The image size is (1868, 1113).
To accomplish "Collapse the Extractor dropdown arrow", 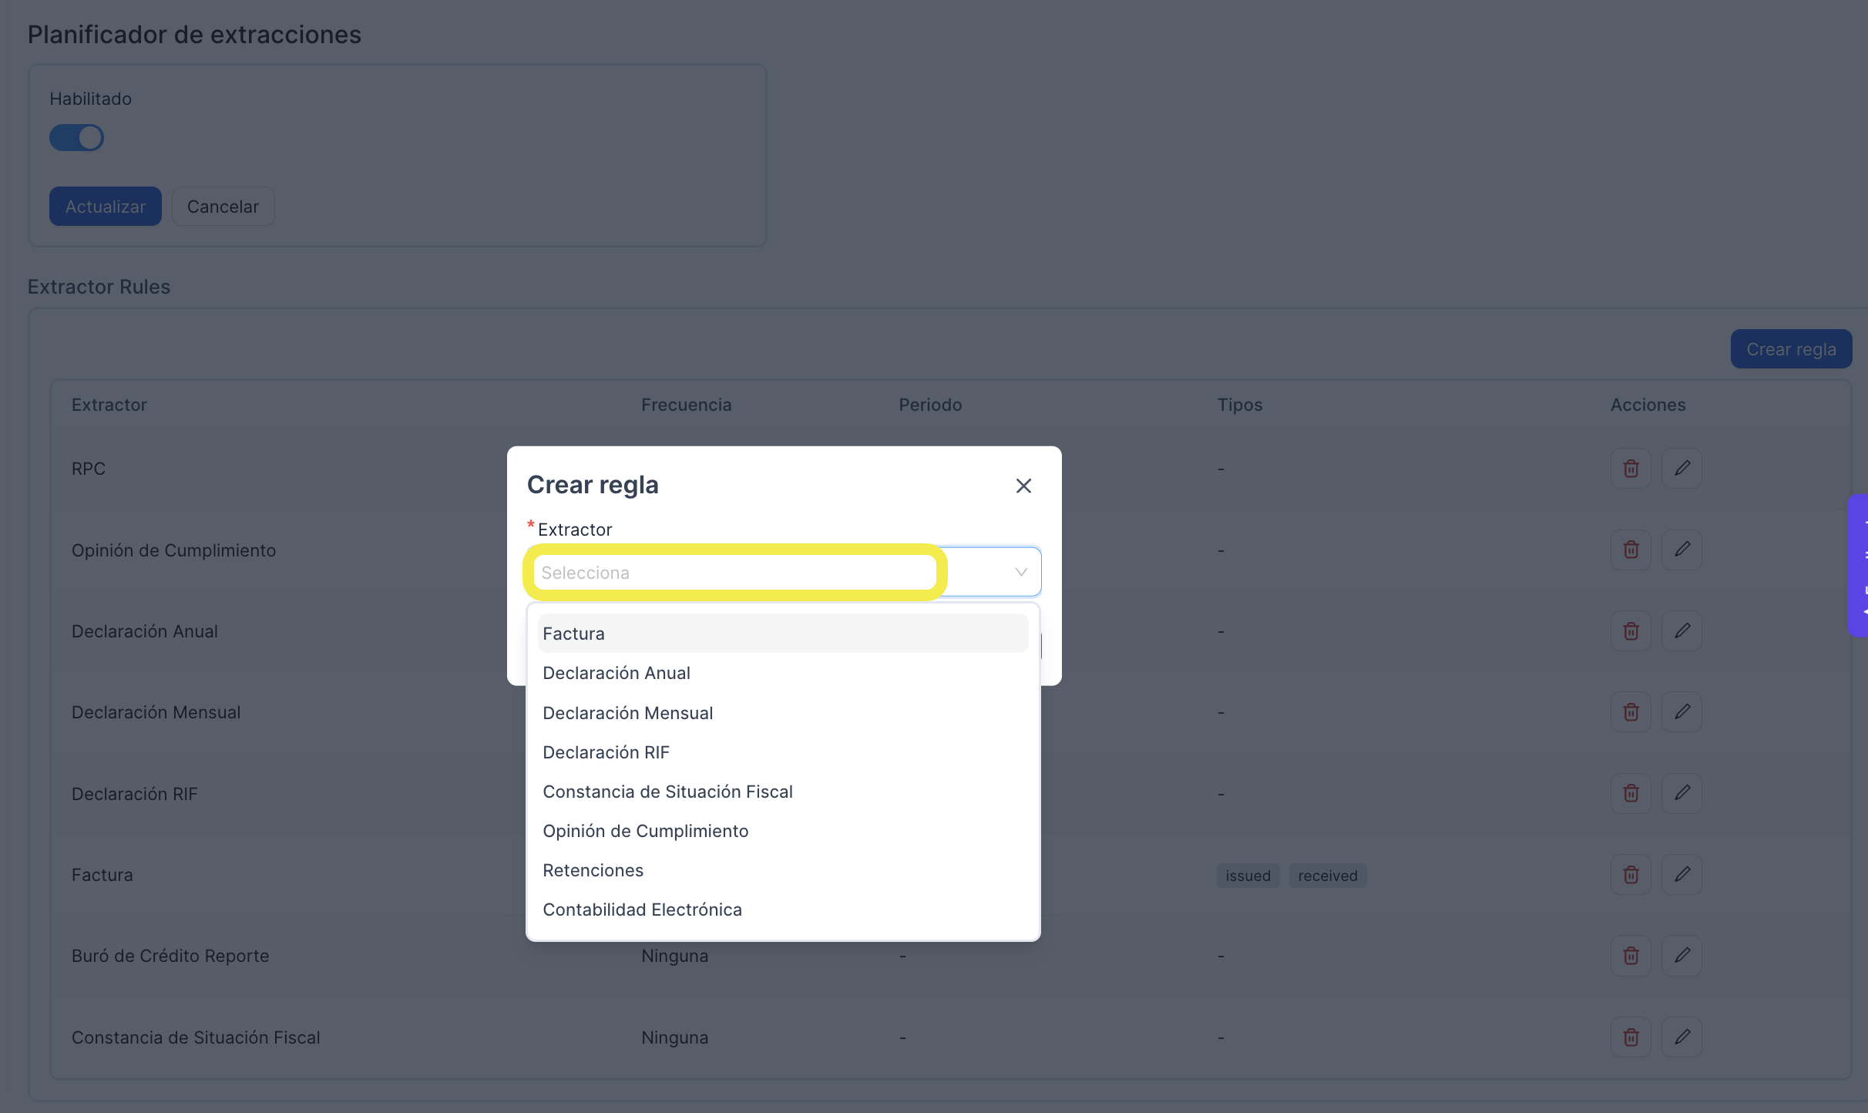I will 1021,572.
